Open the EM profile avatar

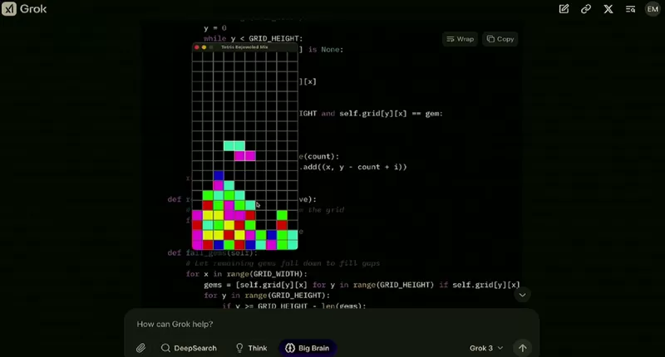(x=653, y=9)
